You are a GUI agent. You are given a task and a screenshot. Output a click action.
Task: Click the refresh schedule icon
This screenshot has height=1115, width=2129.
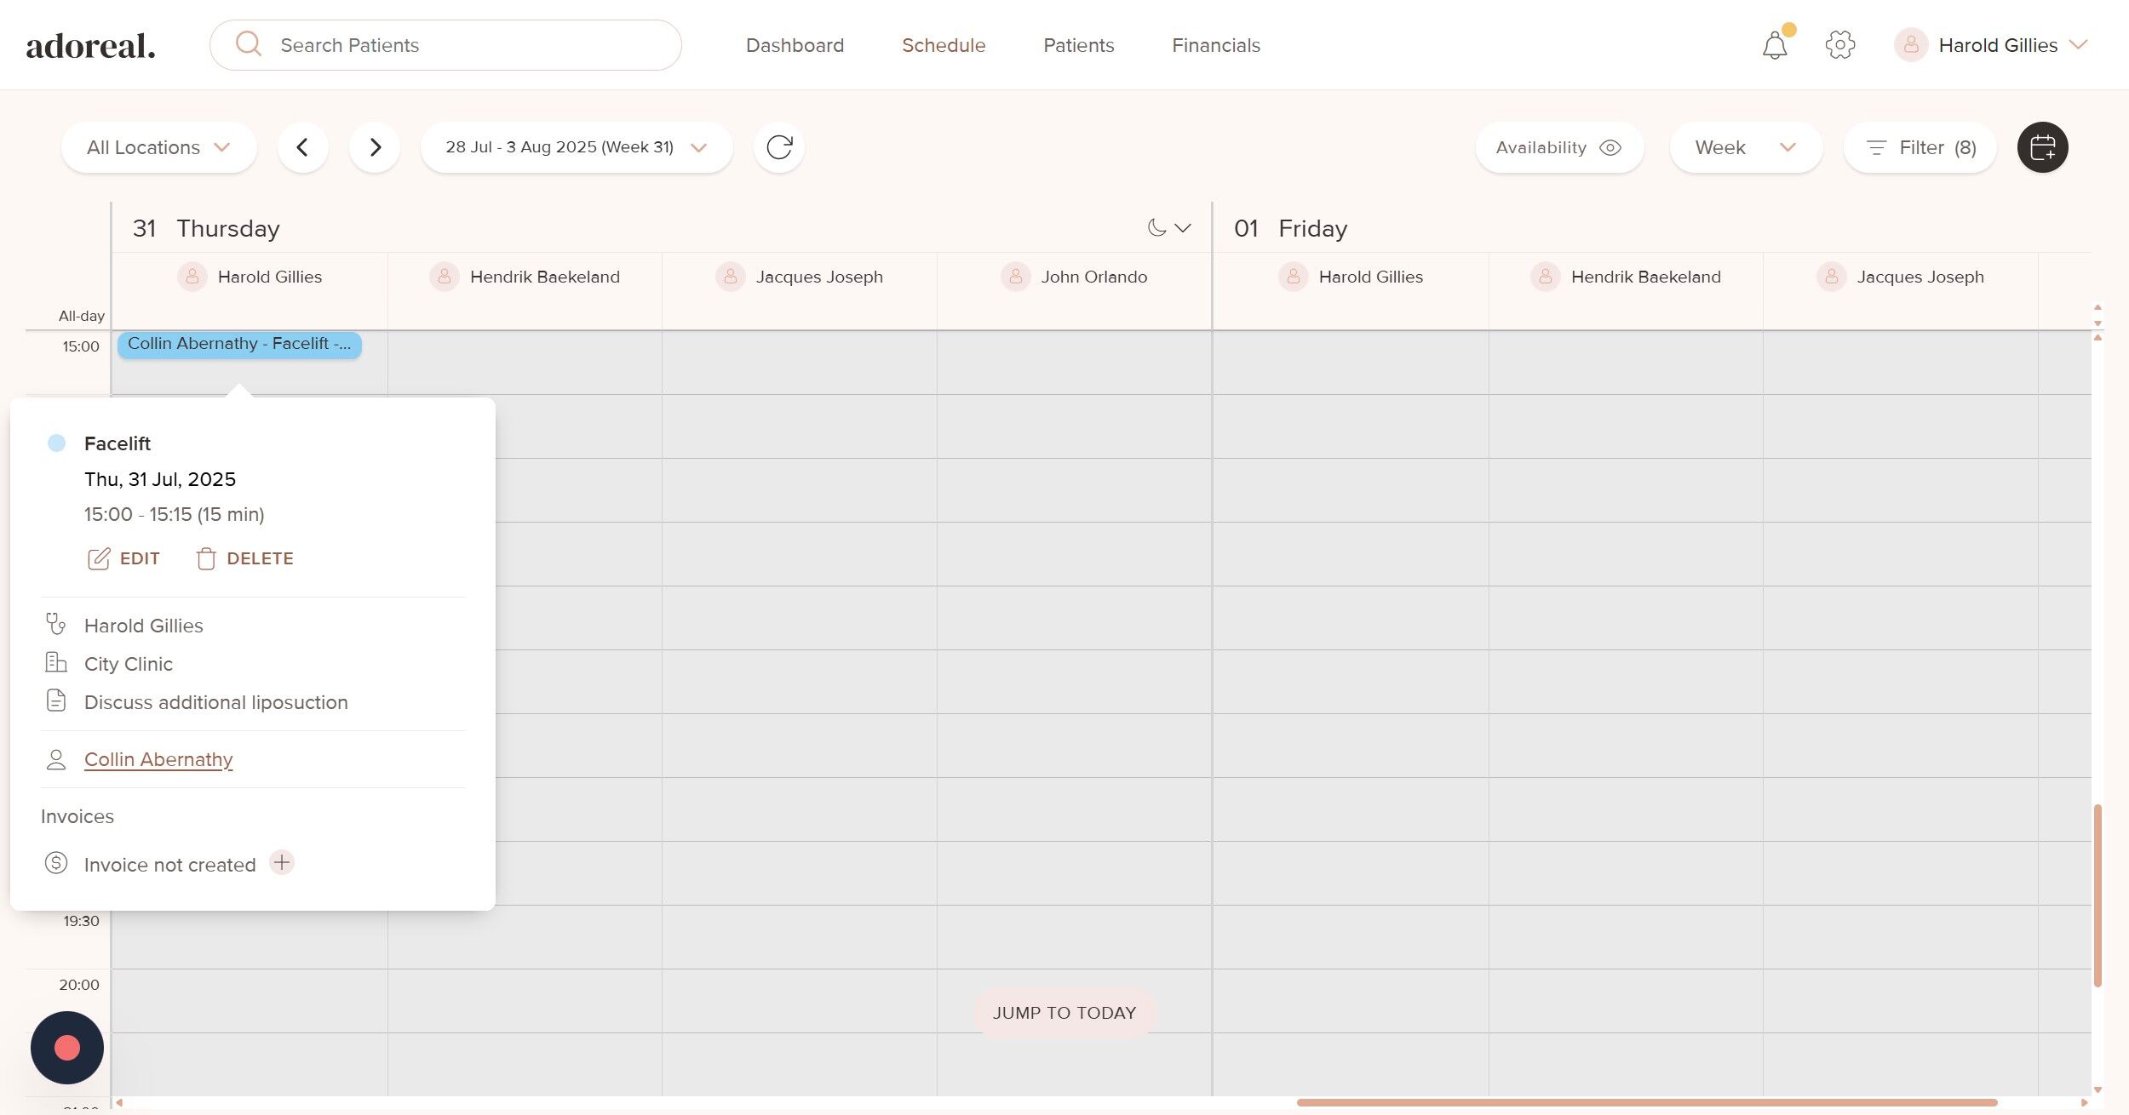[778, 147]
